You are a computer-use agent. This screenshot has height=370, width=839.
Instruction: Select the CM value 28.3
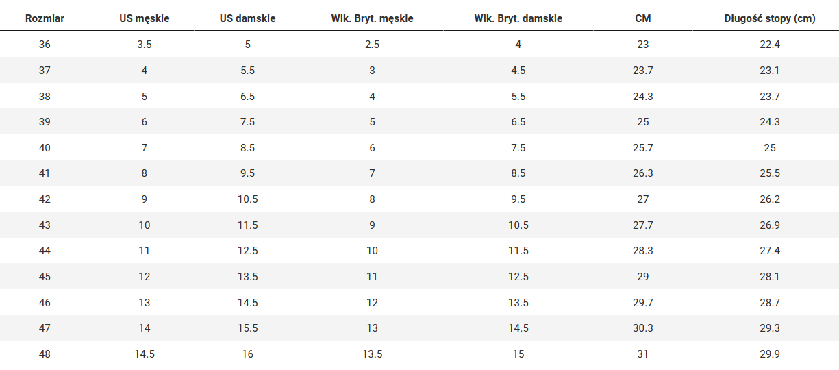pos(643,251)
